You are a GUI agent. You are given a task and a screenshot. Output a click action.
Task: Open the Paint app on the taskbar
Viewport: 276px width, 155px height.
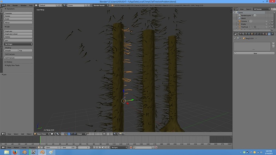click(x=51, y=152)
